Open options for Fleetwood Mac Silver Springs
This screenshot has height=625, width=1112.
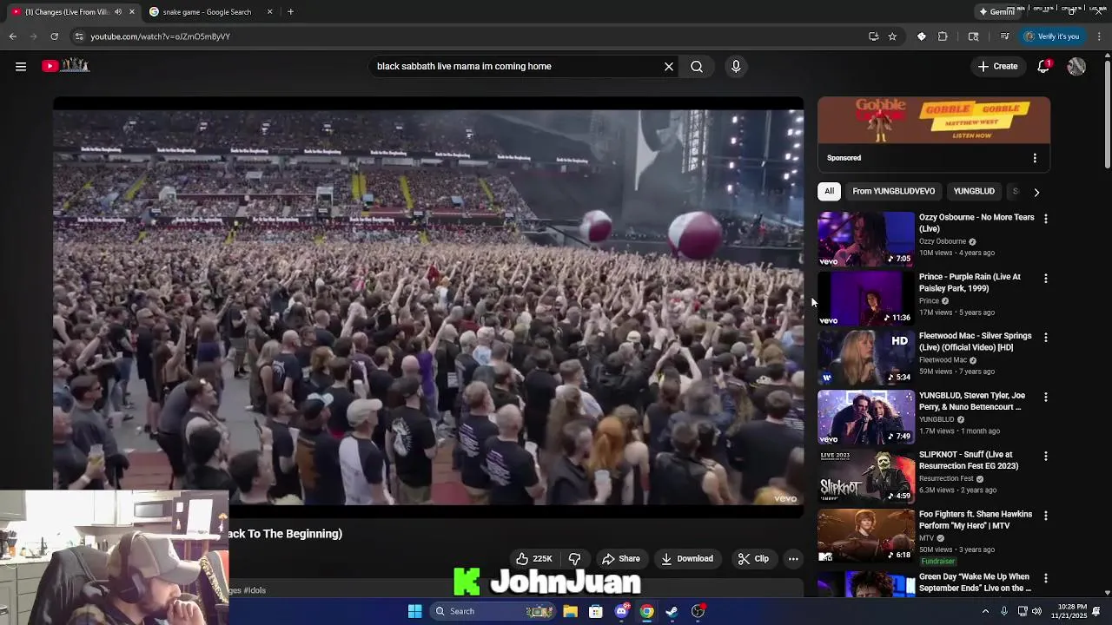coord(1046,337)
